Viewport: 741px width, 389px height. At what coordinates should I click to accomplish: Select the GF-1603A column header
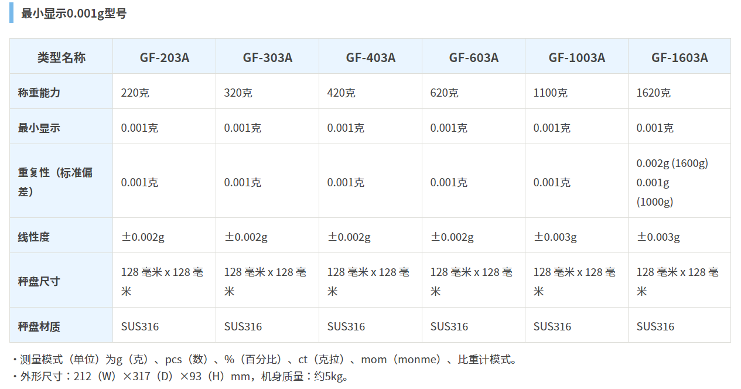point(679,57)
